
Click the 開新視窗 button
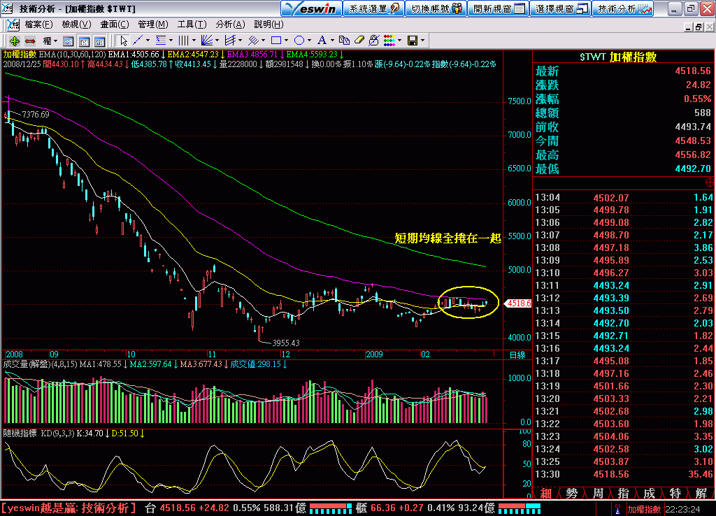pyautogui.click(x=498, y=8)
